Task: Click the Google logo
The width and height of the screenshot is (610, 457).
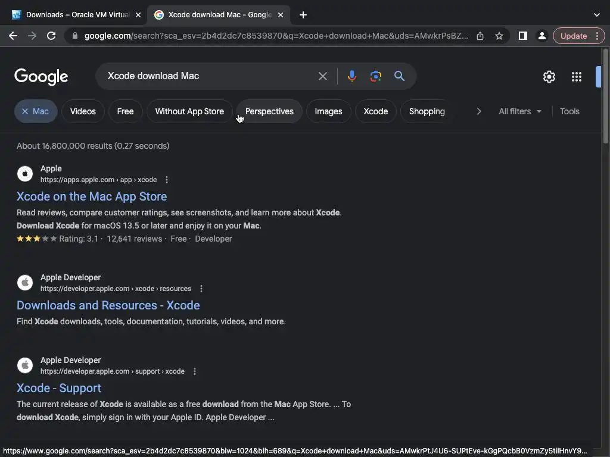Action: (41, 77)
